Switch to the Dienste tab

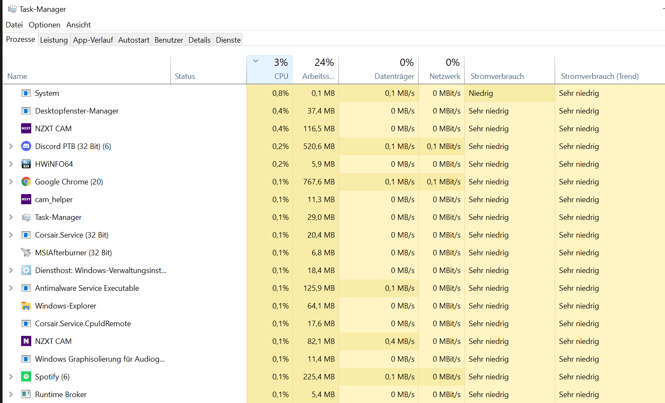228,40
